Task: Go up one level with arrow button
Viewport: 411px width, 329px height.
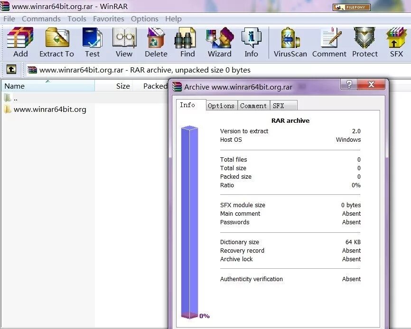Action: pos(11,70)
